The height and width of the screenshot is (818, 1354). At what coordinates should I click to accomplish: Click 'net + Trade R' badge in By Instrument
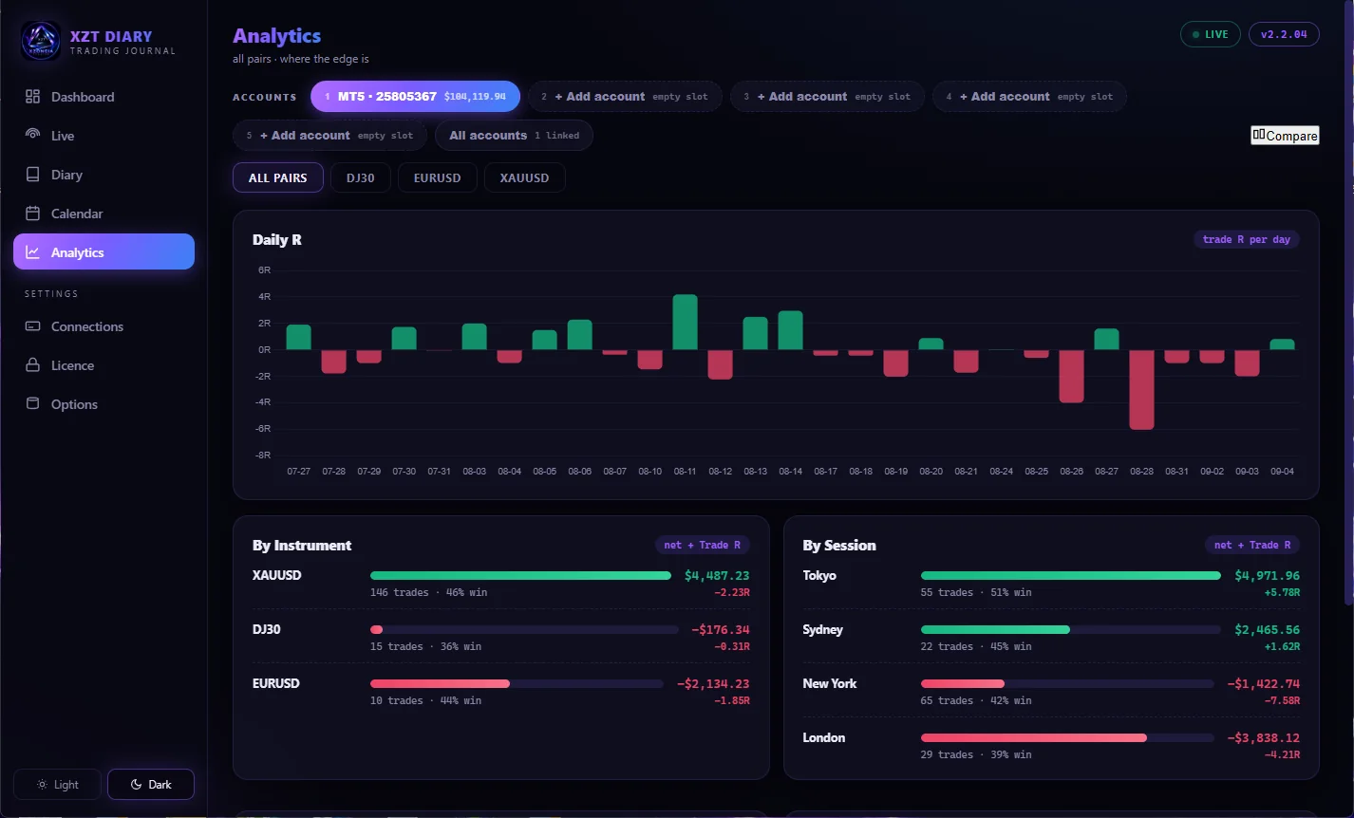tap(703, 545)
